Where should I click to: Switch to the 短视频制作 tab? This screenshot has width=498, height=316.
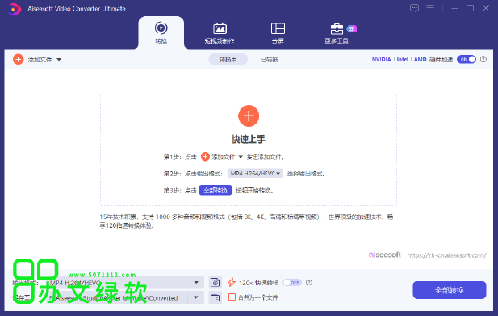(x=220, y=32)
